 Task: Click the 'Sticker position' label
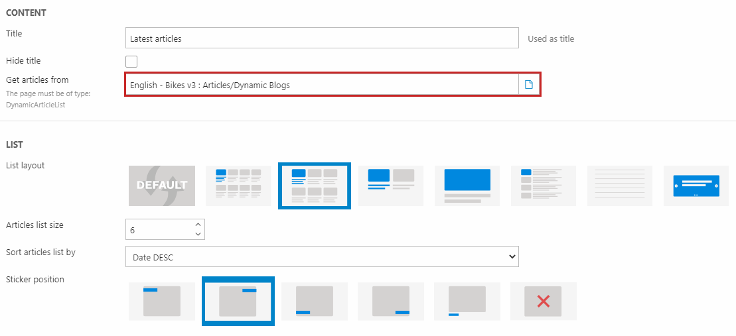[35, 279]
